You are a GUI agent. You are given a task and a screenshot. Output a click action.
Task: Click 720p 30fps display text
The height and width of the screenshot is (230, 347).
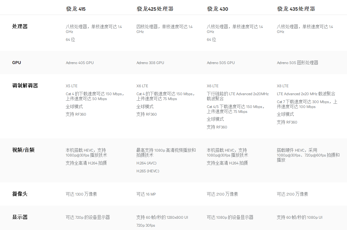[146, 225]
